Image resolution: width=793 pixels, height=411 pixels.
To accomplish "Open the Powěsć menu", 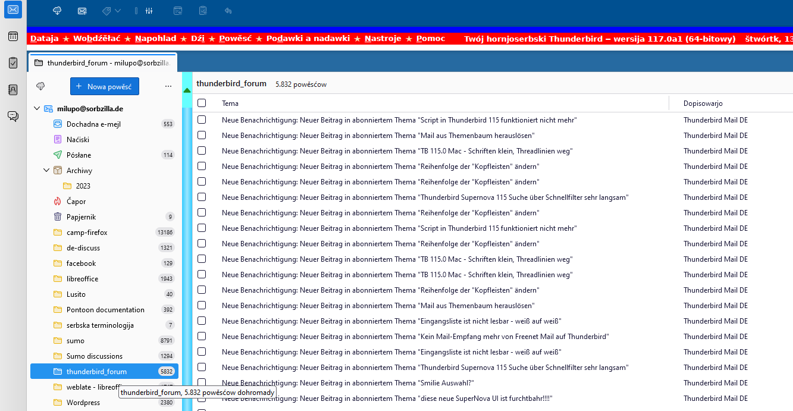I will (x=236, y=39).
